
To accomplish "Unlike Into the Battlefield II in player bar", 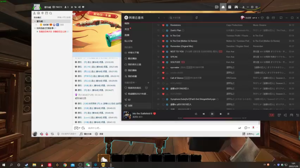I will pyautogui.click(x=154, y=113).
